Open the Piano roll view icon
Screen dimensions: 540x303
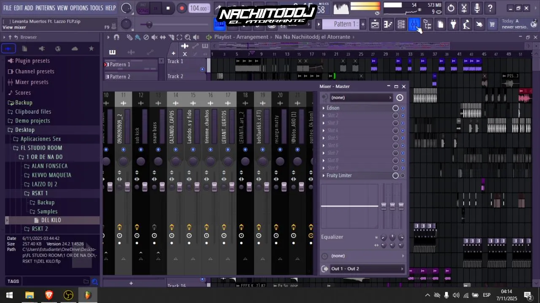(388, 25)
